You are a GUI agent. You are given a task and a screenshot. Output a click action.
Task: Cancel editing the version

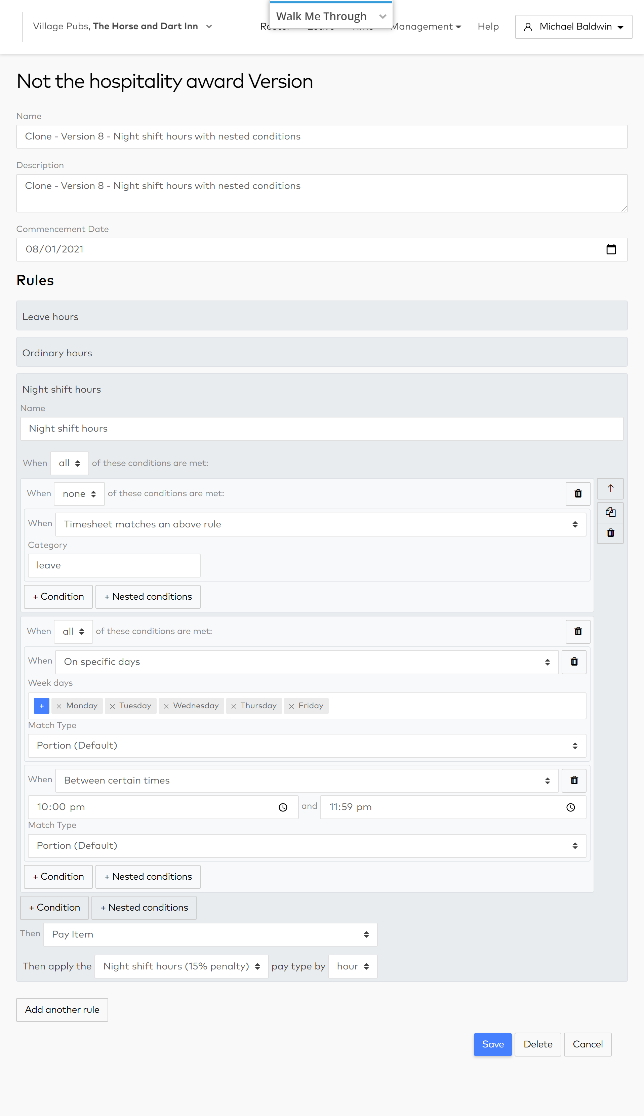[588, 1044]
